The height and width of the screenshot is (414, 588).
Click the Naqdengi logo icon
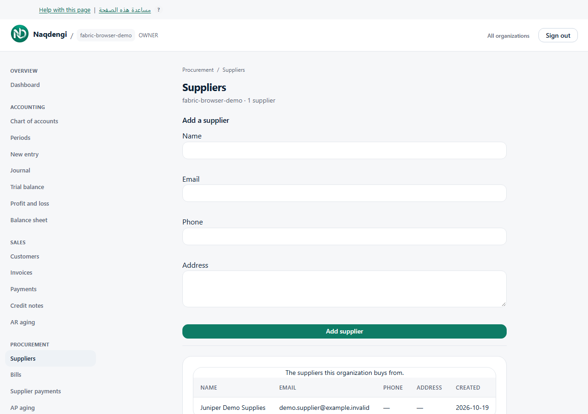click(x=20, y=34)
